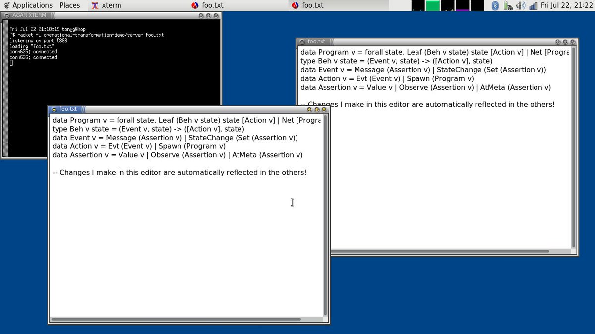Open the Places menu
Screen dimensions: 595x334
click(69, 5)
